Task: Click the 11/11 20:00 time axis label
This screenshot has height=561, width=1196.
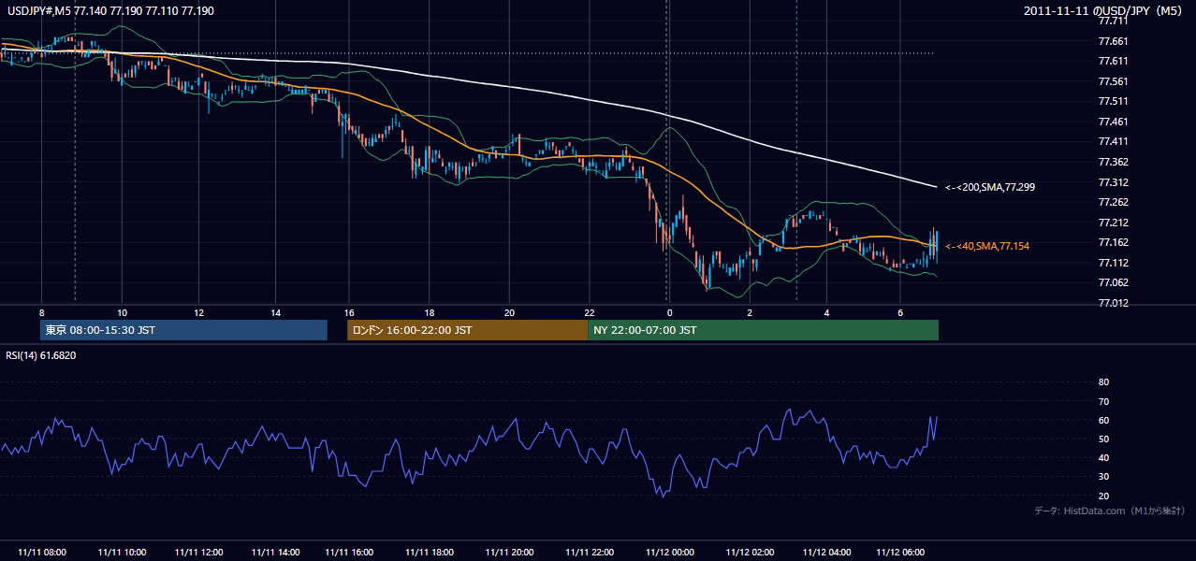Action: coord(510,553)
